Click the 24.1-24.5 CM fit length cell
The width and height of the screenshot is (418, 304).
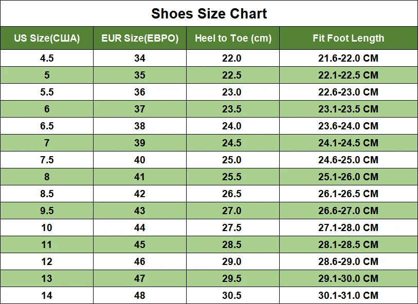(x=348, y=143)
